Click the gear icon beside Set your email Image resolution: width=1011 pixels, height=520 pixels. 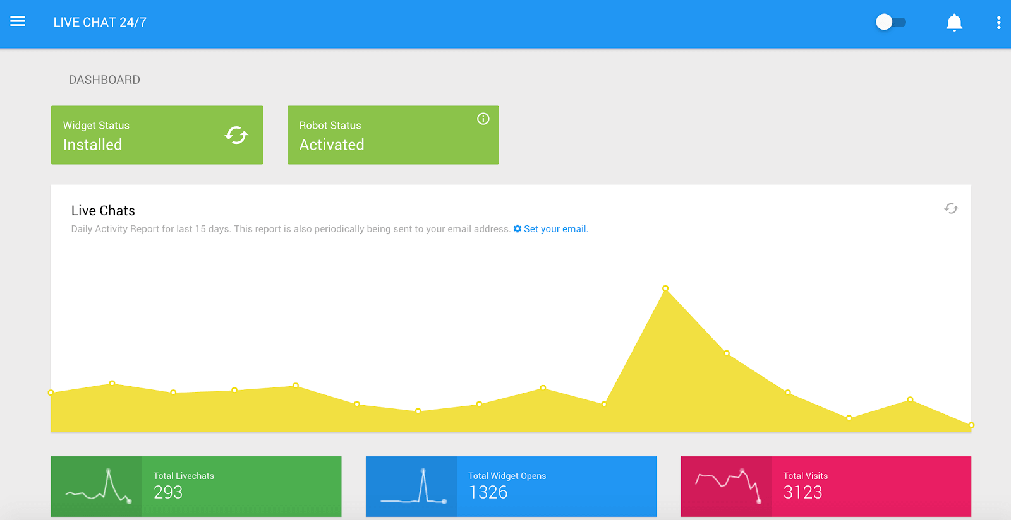pos(518,228)
